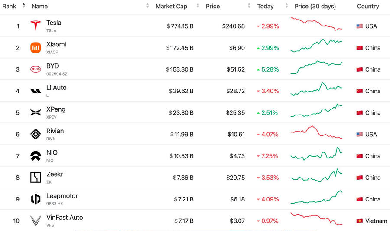The height and width of the screenshot is (231, 390).
Task: Click the Zeekr logo icon
Action: coord(36,178)
